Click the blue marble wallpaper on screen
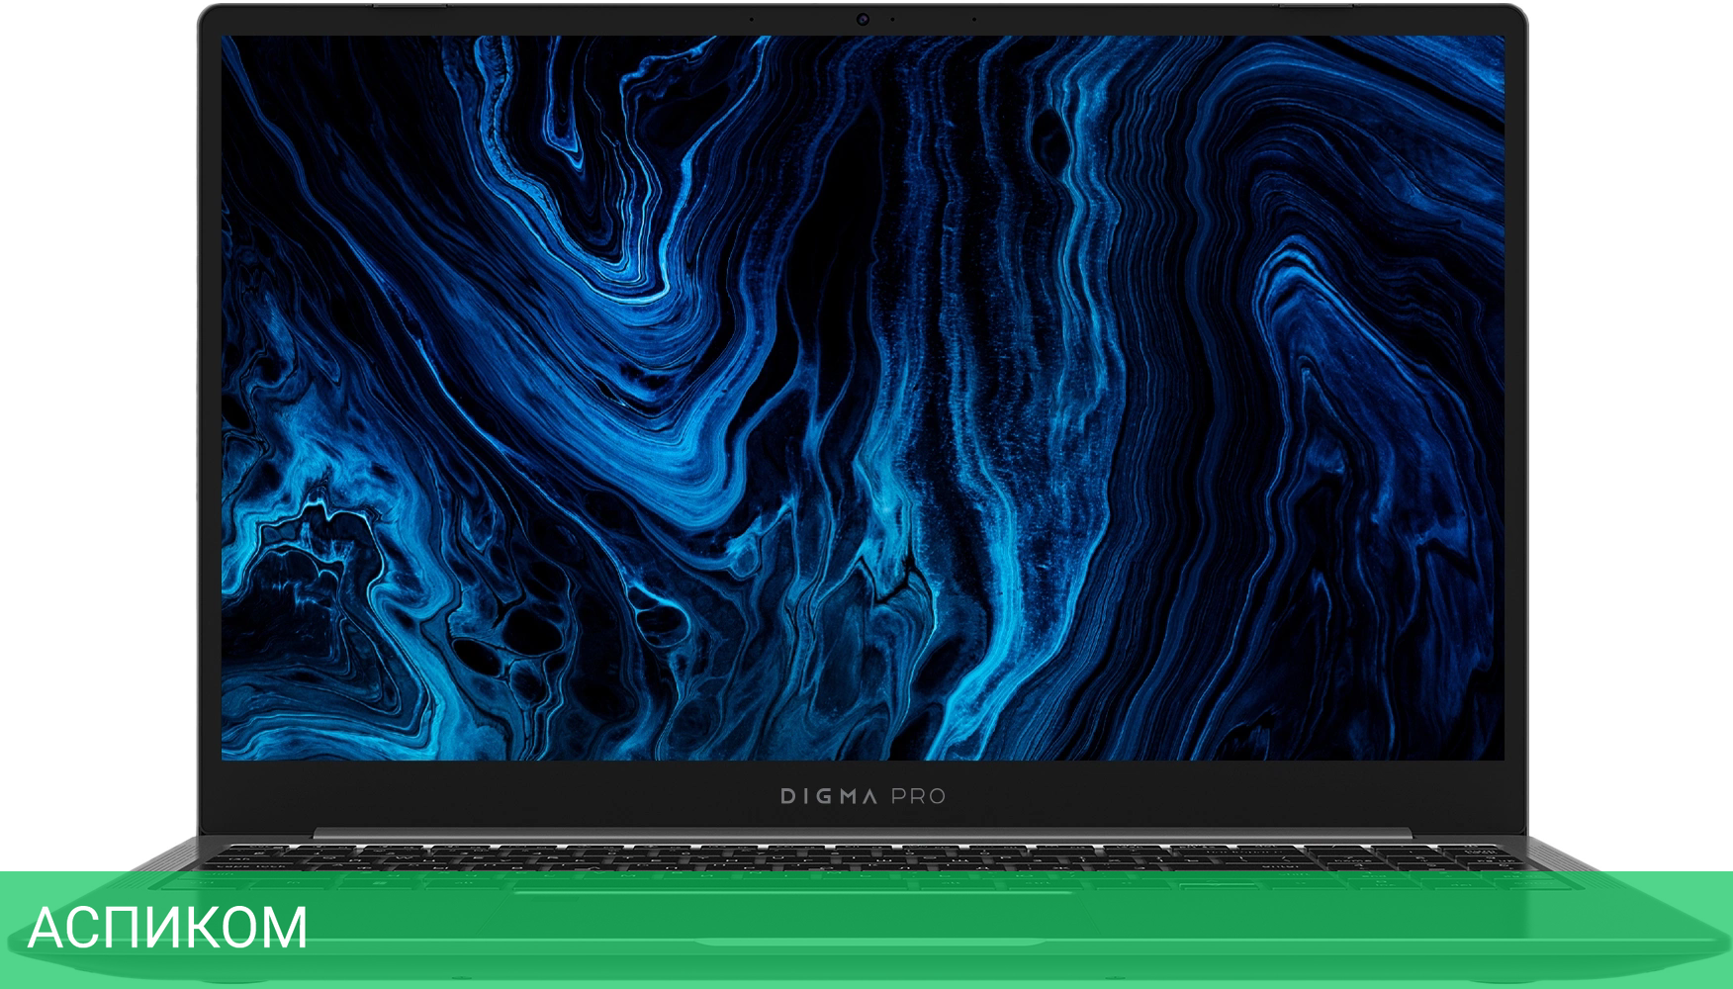This screenshot has height=989, width=1733. [863, 396]
